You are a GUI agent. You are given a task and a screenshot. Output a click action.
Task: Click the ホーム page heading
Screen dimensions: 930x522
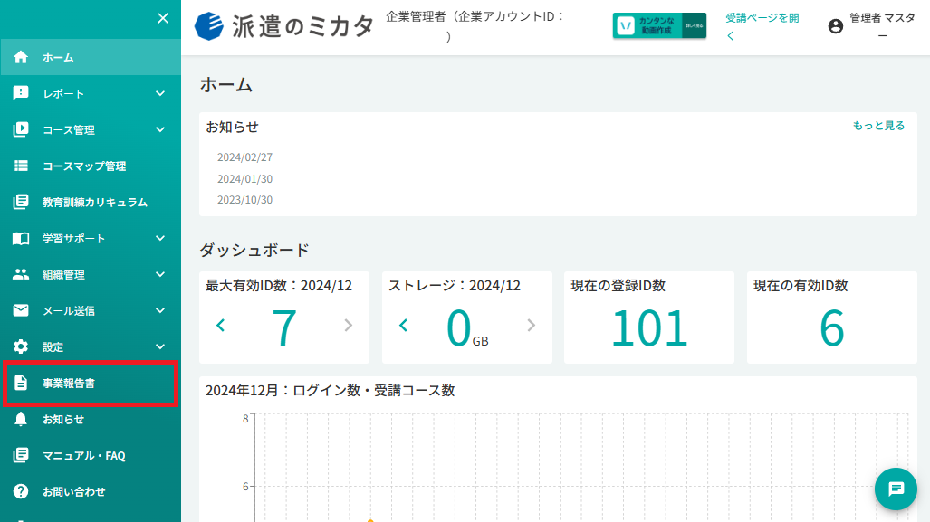click(x=226, y=85)
